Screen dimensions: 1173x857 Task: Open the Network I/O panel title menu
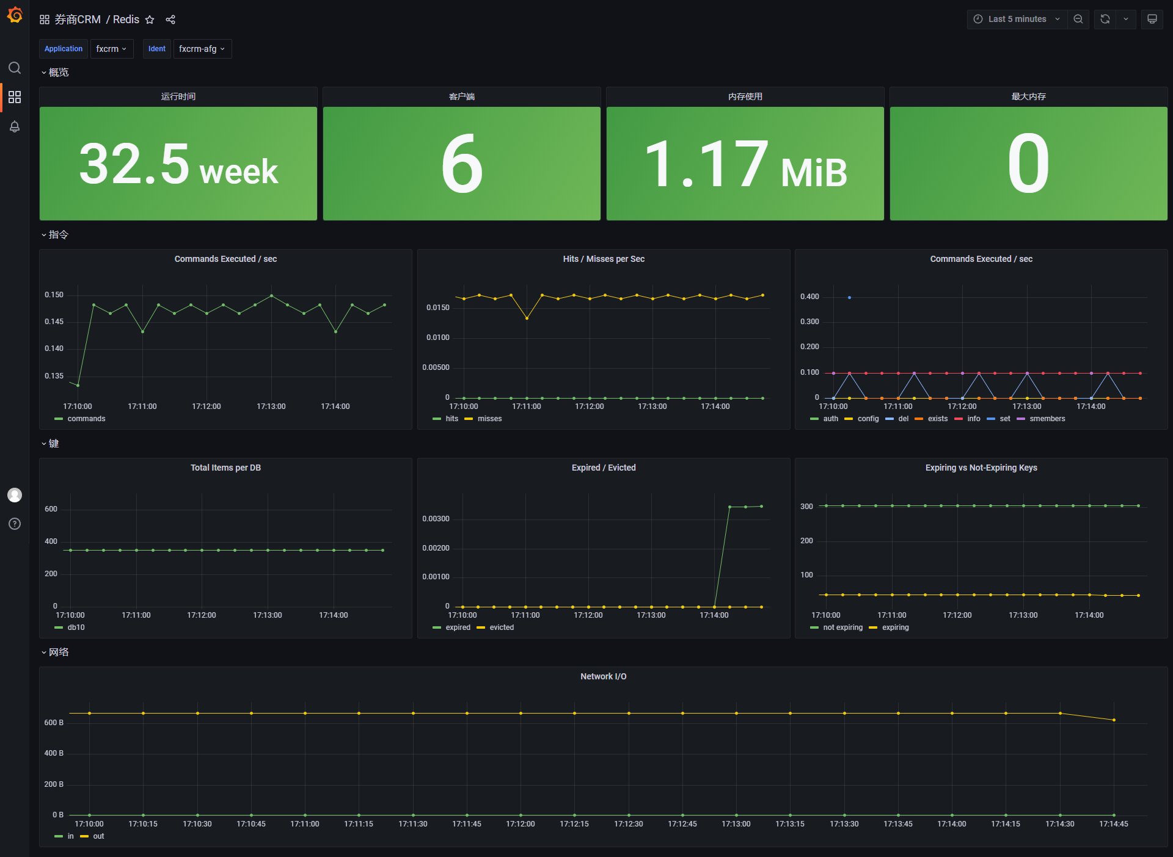point(603,676)
